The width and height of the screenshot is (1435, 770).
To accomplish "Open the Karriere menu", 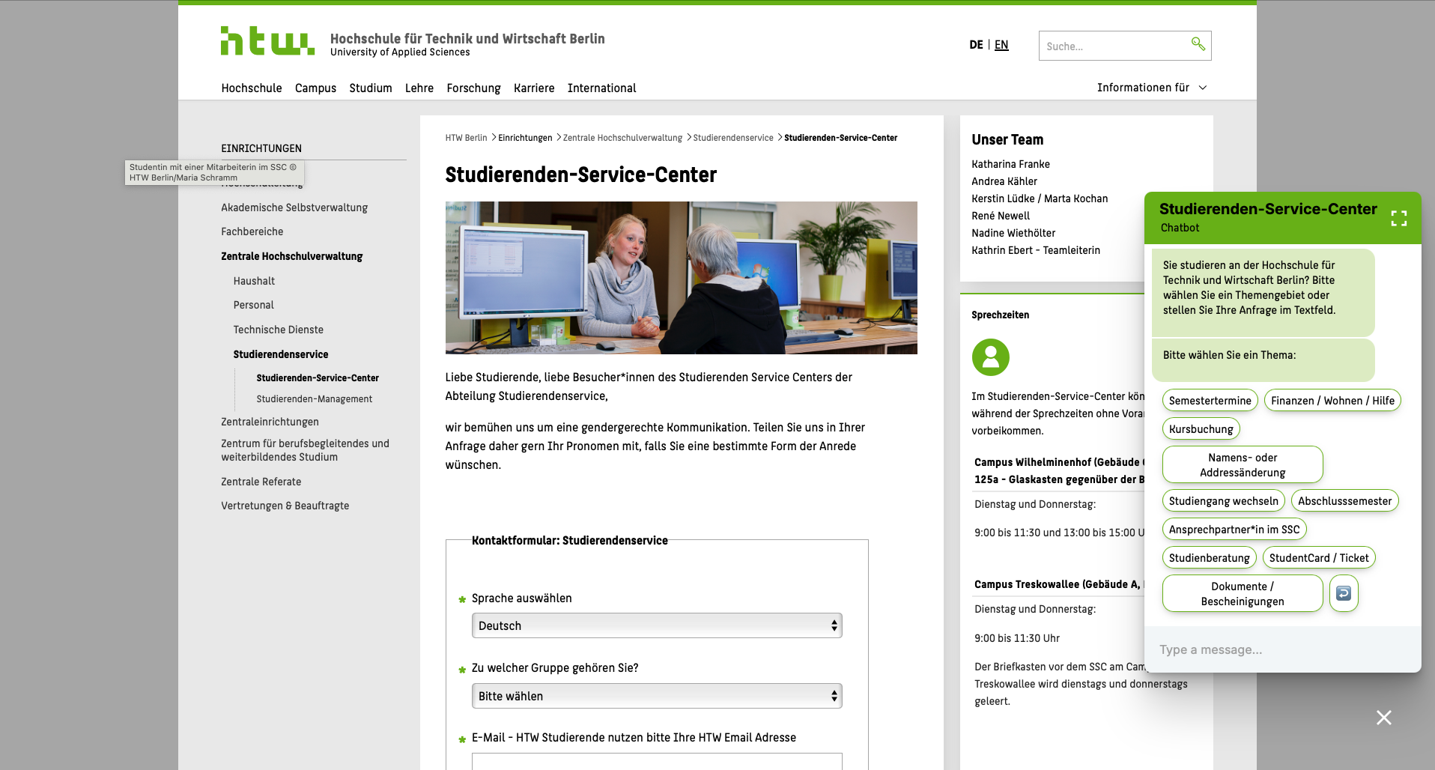I will pyautogui.click(x=534, y=88).
